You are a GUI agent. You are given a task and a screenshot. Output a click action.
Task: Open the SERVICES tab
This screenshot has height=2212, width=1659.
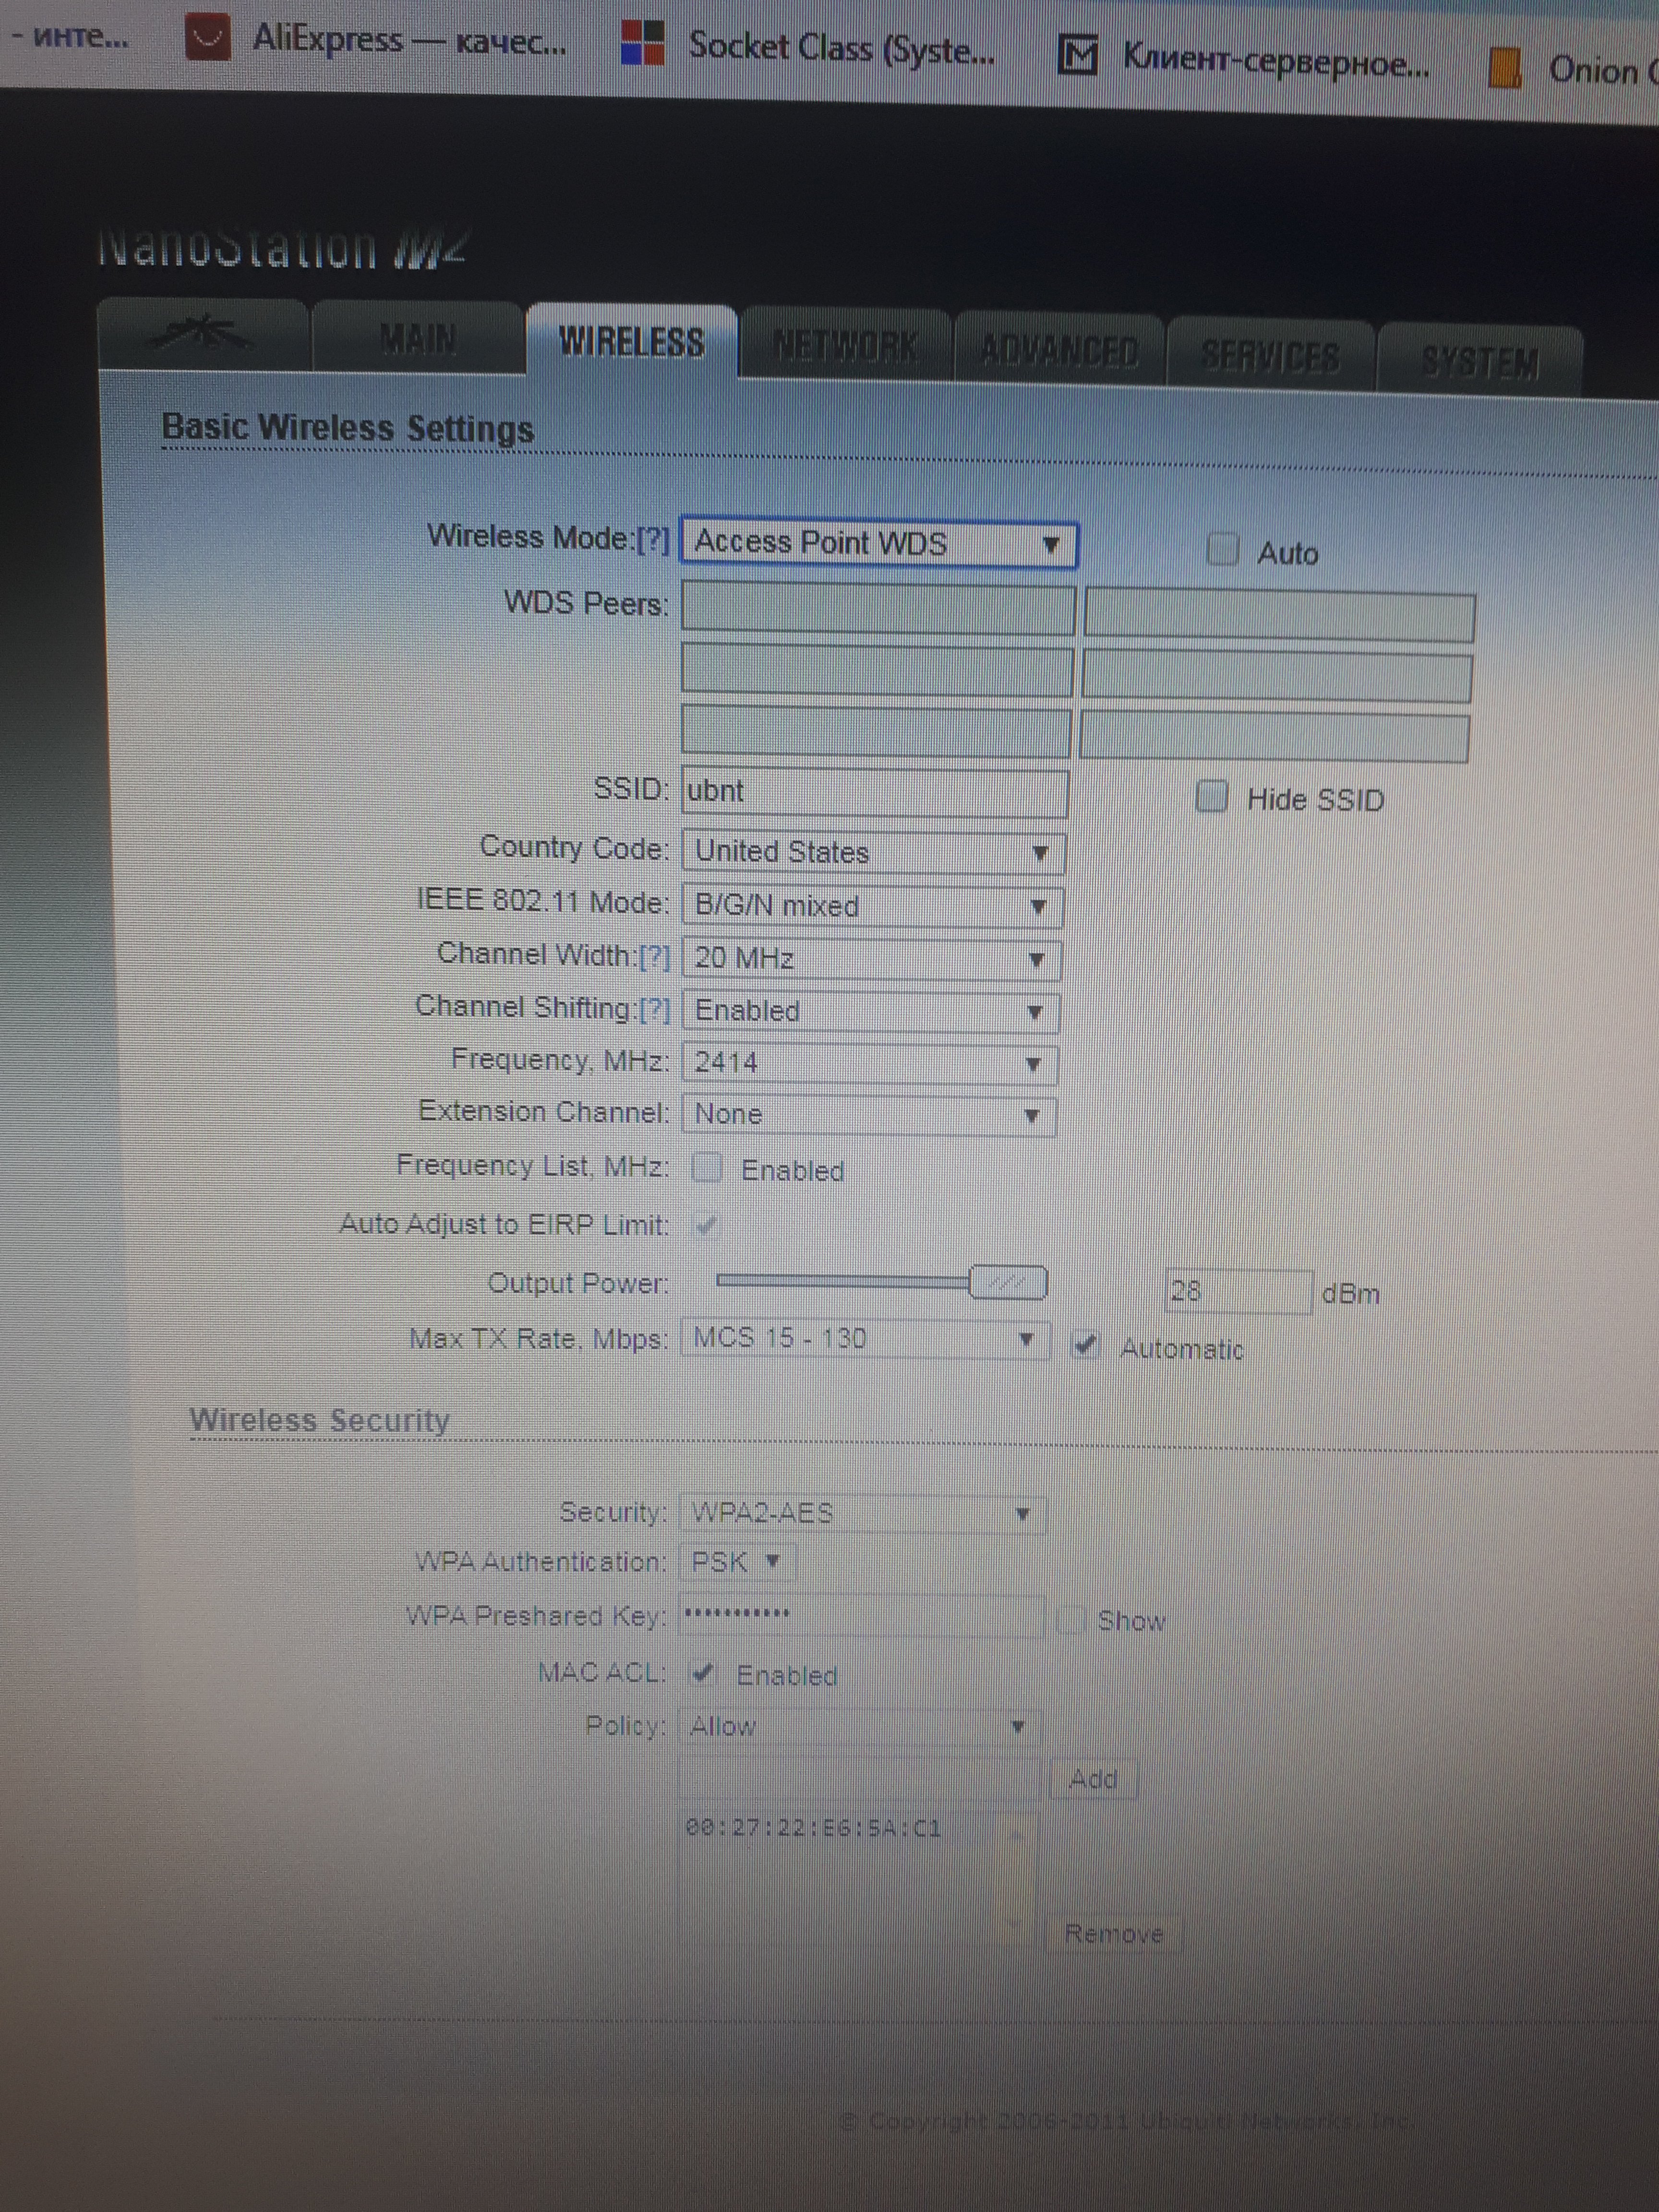pyautogui.click(x=1271, y=355)
